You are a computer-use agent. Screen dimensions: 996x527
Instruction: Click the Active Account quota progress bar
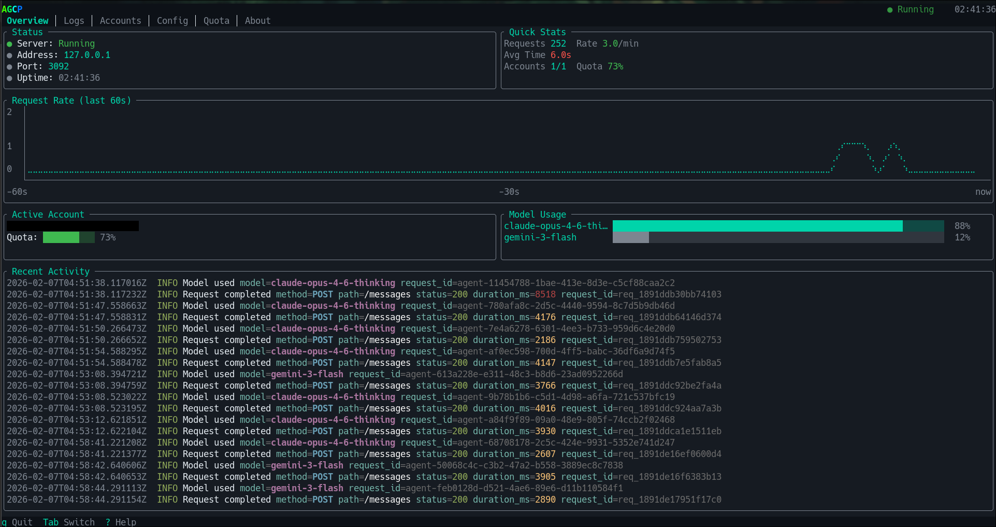pyautogui.click(x=69, y=237)
